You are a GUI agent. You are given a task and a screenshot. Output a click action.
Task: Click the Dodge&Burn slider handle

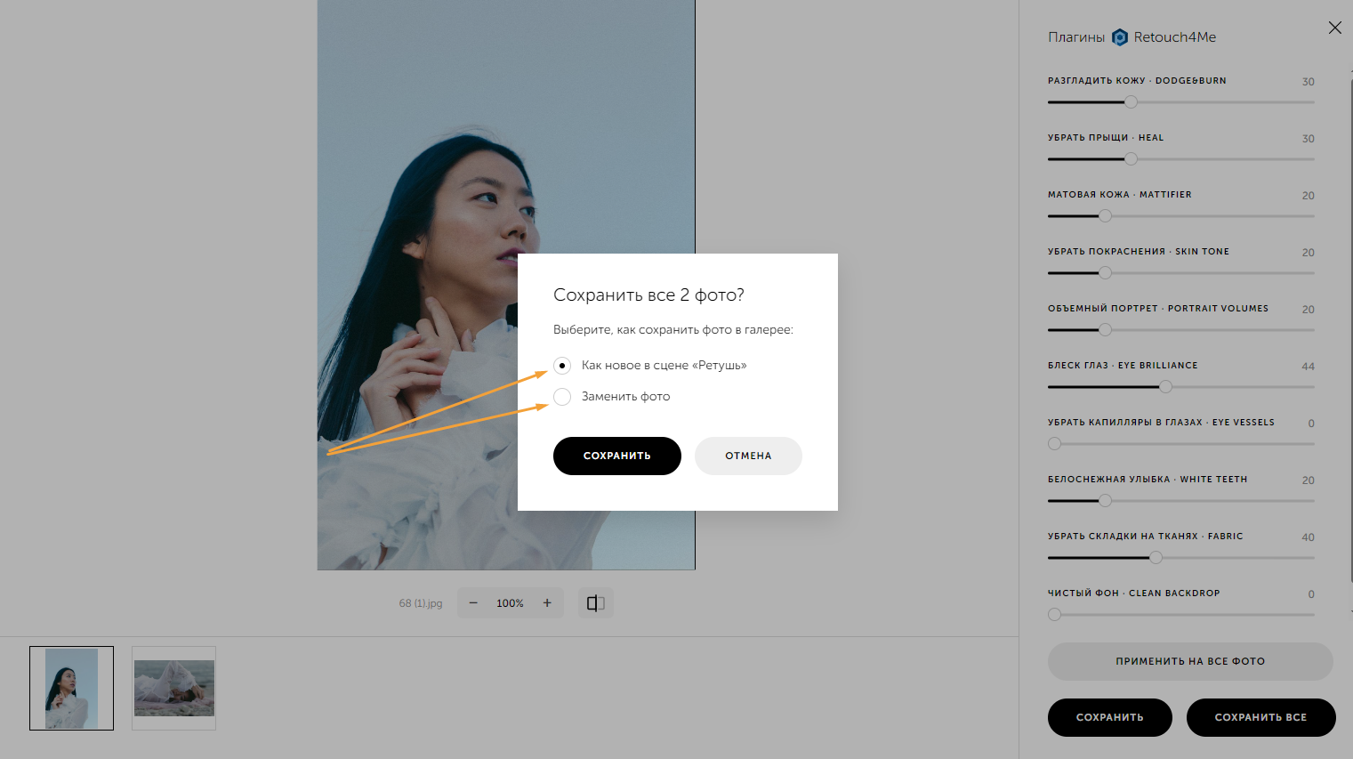pos(1131,102)
